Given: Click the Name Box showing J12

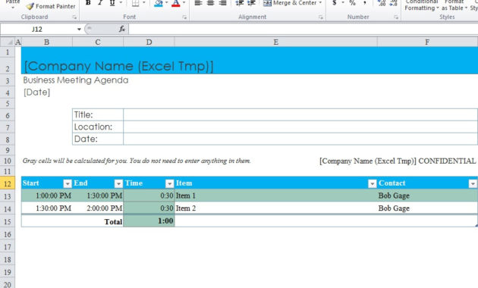Looking at the screenshot, I should click(x=38, y=30).
